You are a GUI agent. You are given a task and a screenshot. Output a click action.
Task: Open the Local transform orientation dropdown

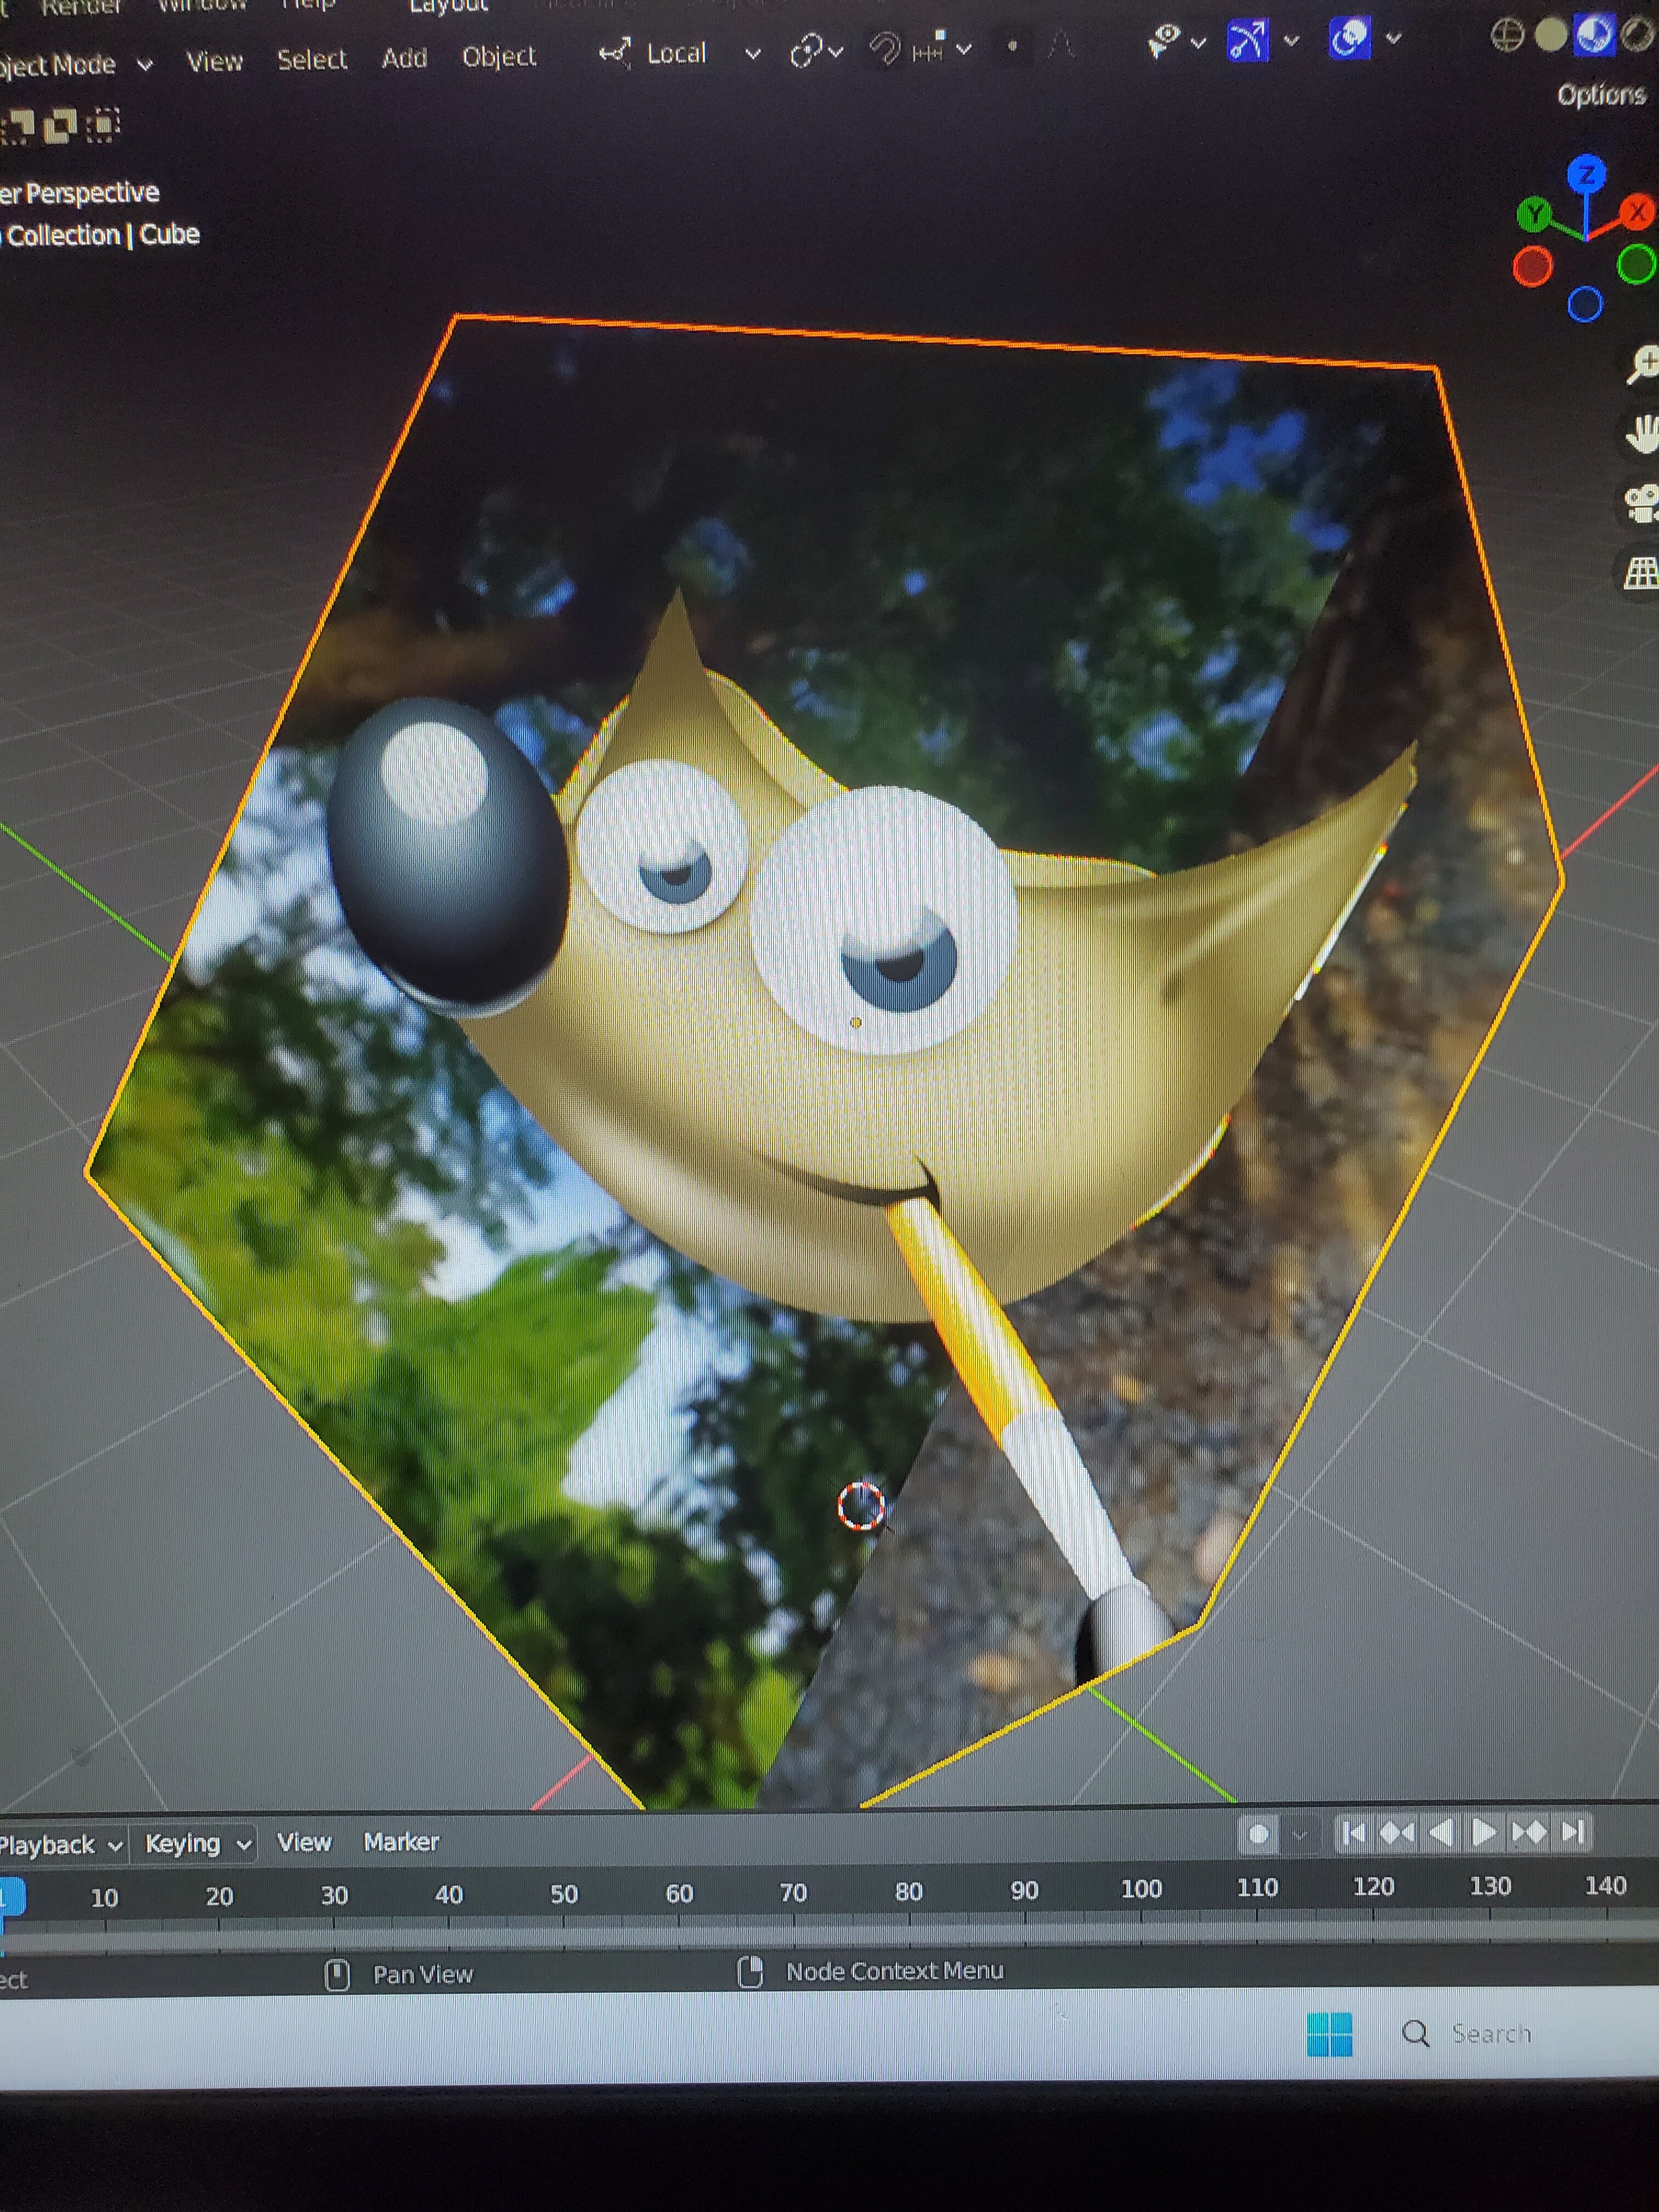point(680,53)
